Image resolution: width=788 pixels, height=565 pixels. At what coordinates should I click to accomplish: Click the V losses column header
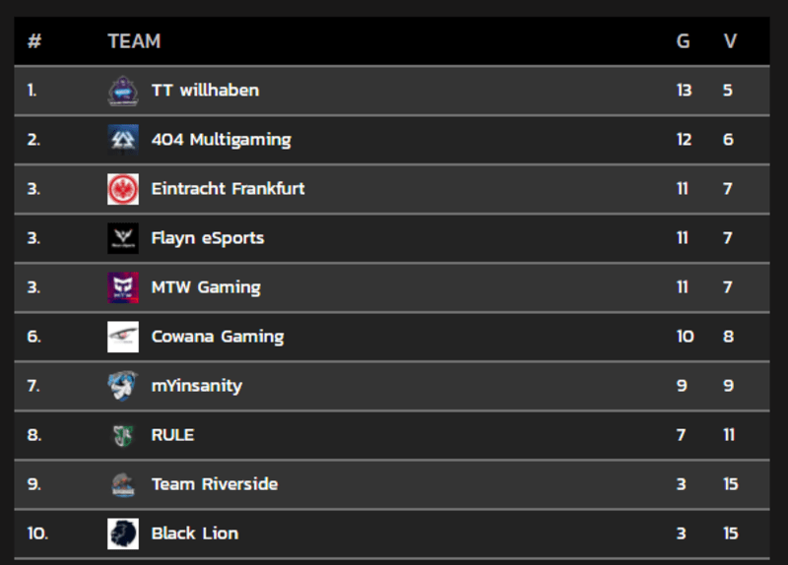pos(730,41)
